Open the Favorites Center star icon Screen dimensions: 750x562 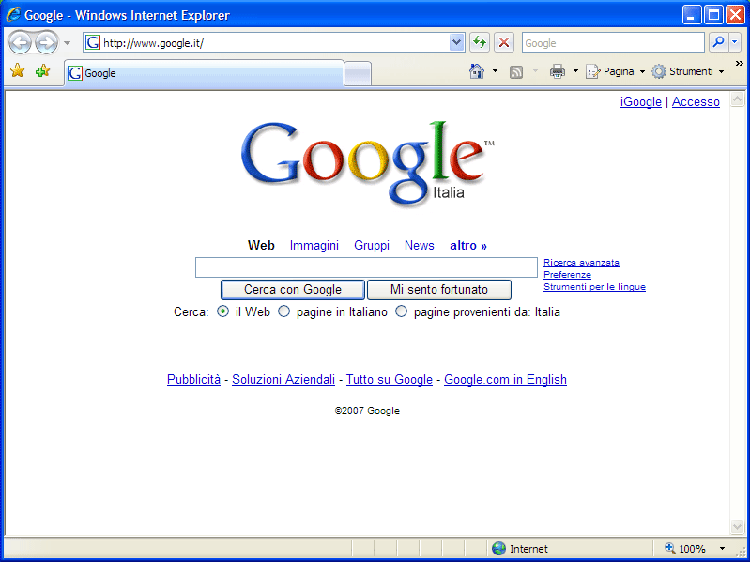pos(18,70)
